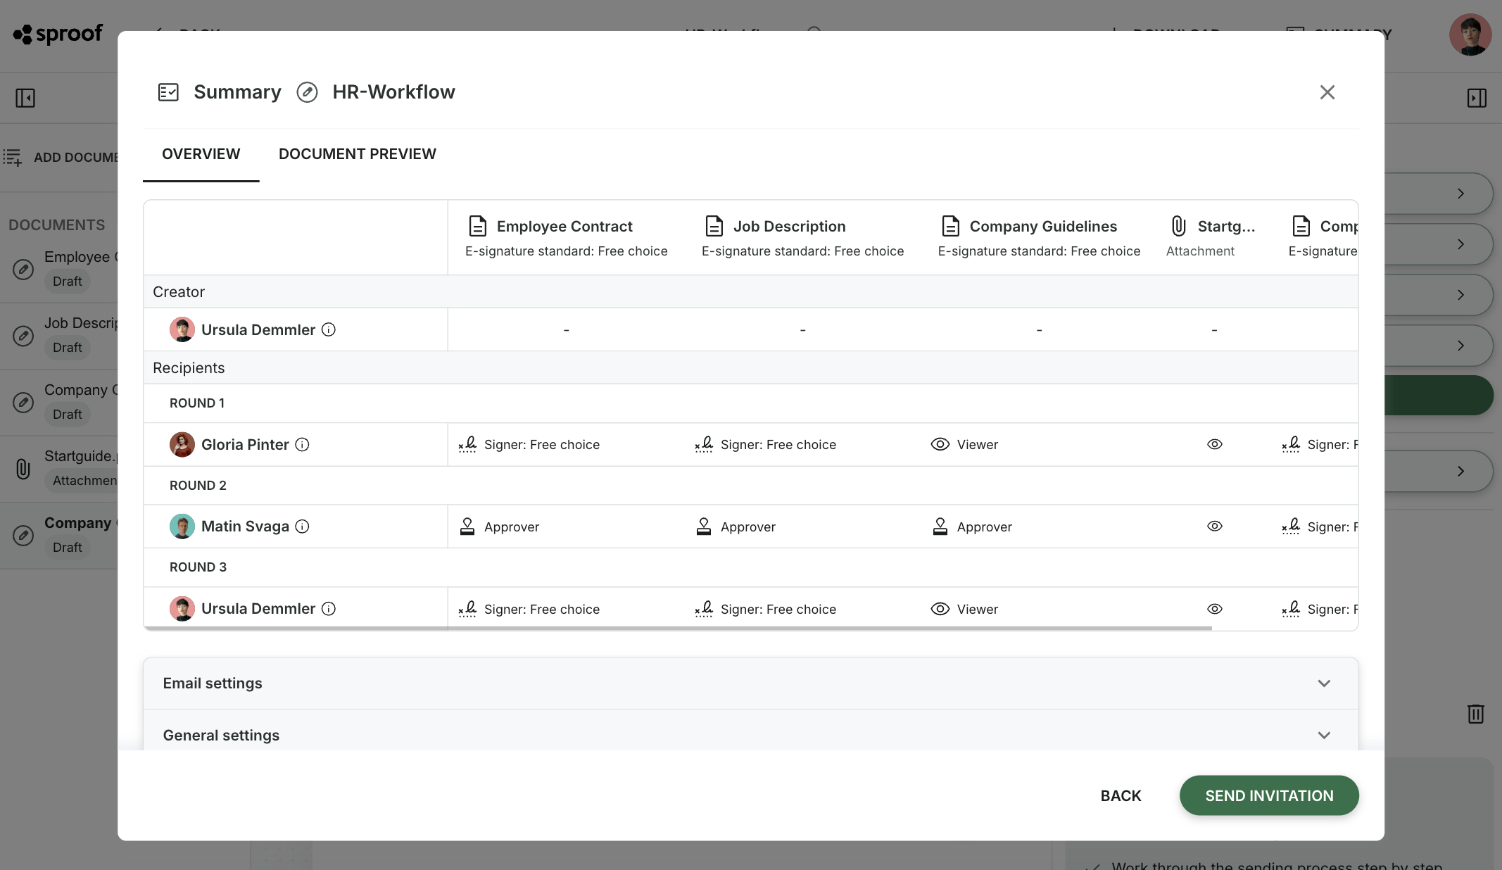This screenshot has height=870, width=1502.
Task: Open info icon for Ursula Demmler in Round 3
Action: point(329,608)
